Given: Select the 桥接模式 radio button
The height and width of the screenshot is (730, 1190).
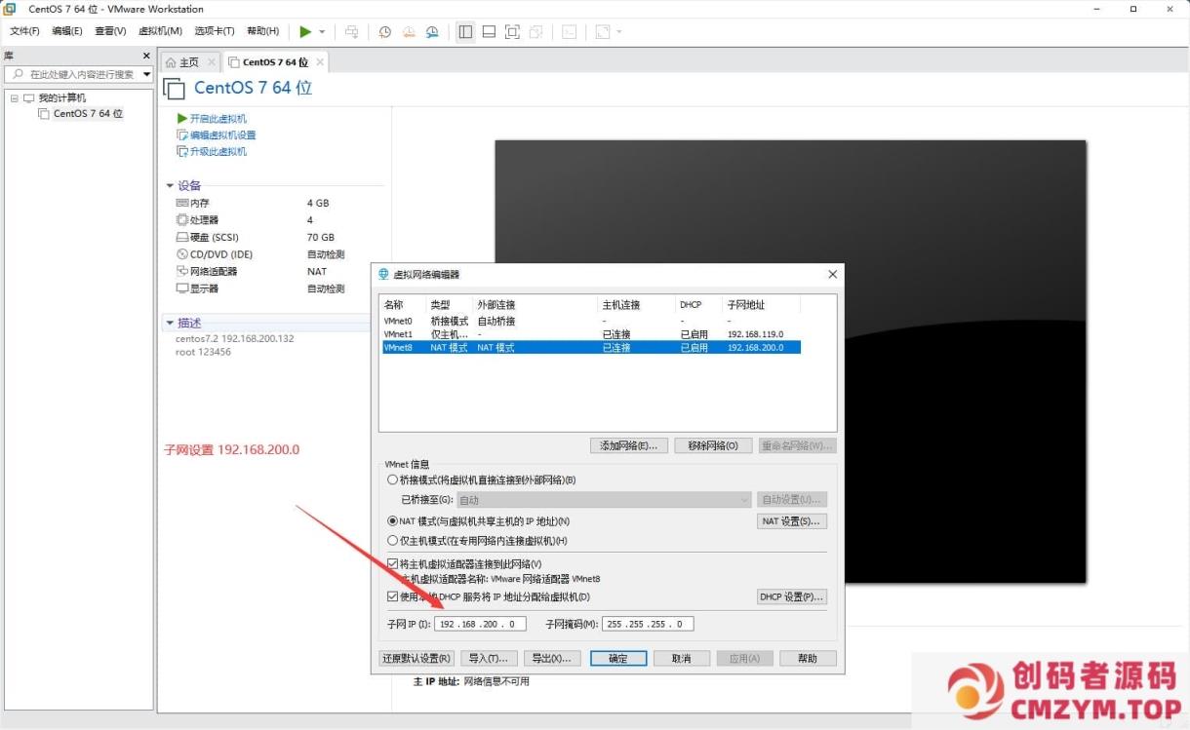Looking at the screenshot, I should tap(392, 480).
